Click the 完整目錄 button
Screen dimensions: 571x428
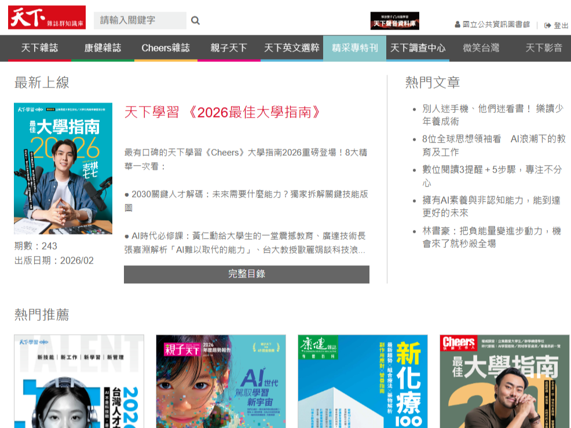click(247, 274)
